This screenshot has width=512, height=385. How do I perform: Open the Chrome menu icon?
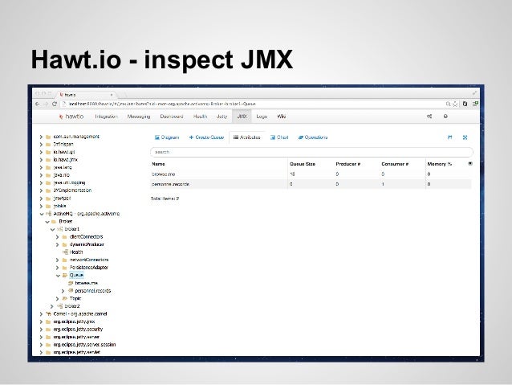[475, 104]
